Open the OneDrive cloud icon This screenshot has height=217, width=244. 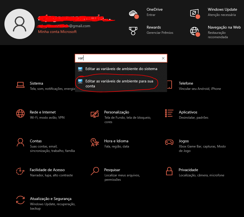[133, 13]
